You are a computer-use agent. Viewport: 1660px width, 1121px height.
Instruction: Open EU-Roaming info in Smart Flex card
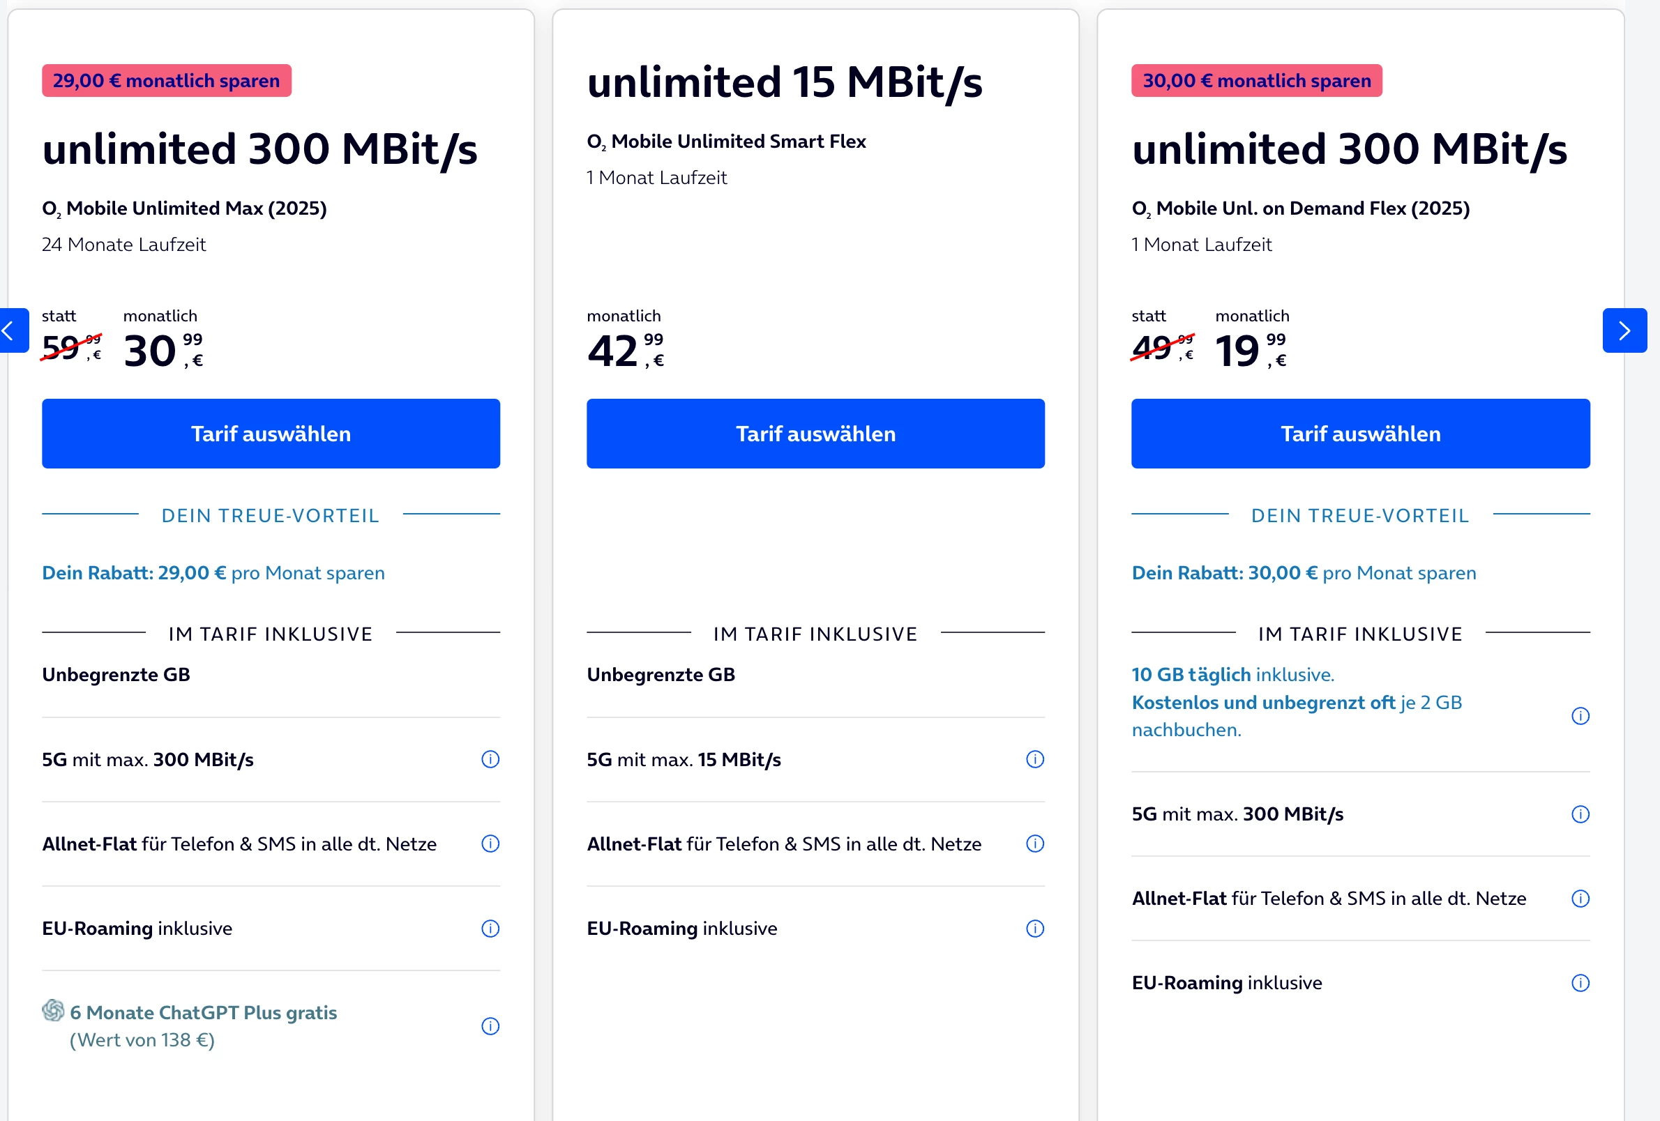click(x=1035, y=928)
